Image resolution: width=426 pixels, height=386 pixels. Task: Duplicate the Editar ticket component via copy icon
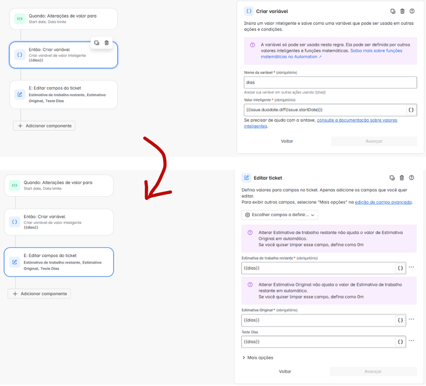(x=392, y=178)
